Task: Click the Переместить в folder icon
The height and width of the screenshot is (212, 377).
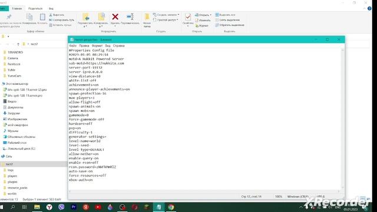Action: point(86,17)
